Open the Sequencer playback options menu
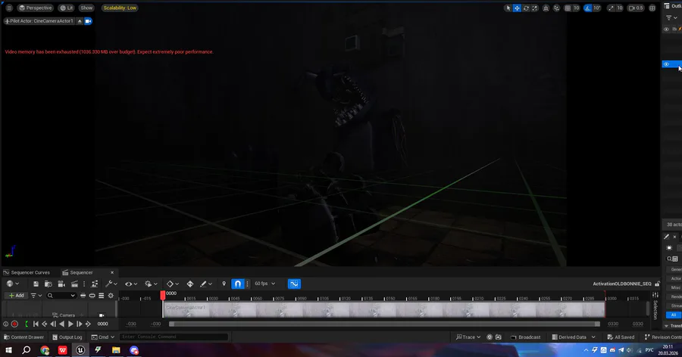The height and width of the screenshot is (357, 682). pyautogui.click(x=152, y=284)
